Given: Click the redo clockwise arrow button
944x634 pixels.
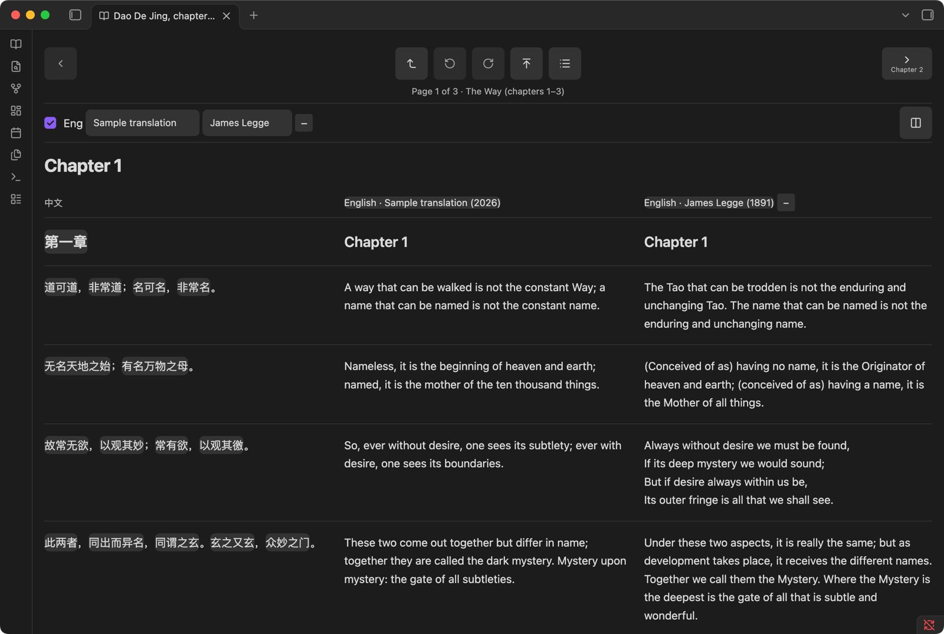Looking at the screenshot, I should (x=488, y=63).
